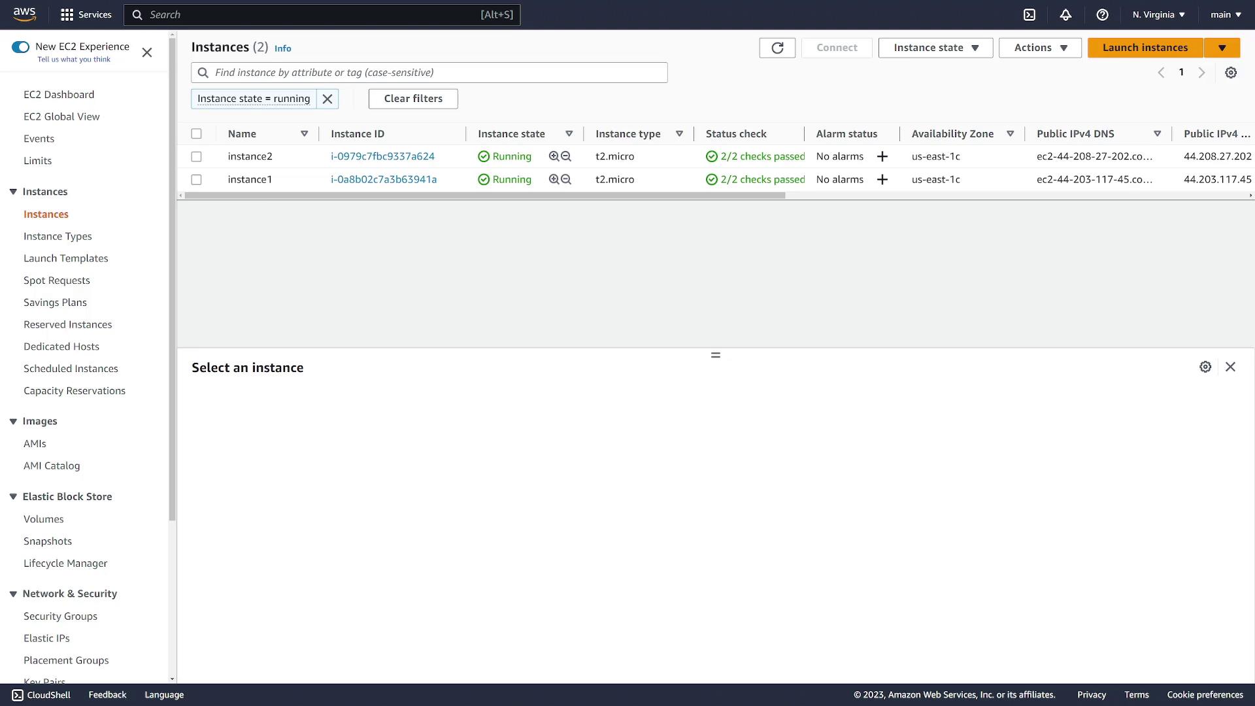Toggle the checkbox for instance2
This screenshot has height=706, width=1255.
(x=197, y=156)
